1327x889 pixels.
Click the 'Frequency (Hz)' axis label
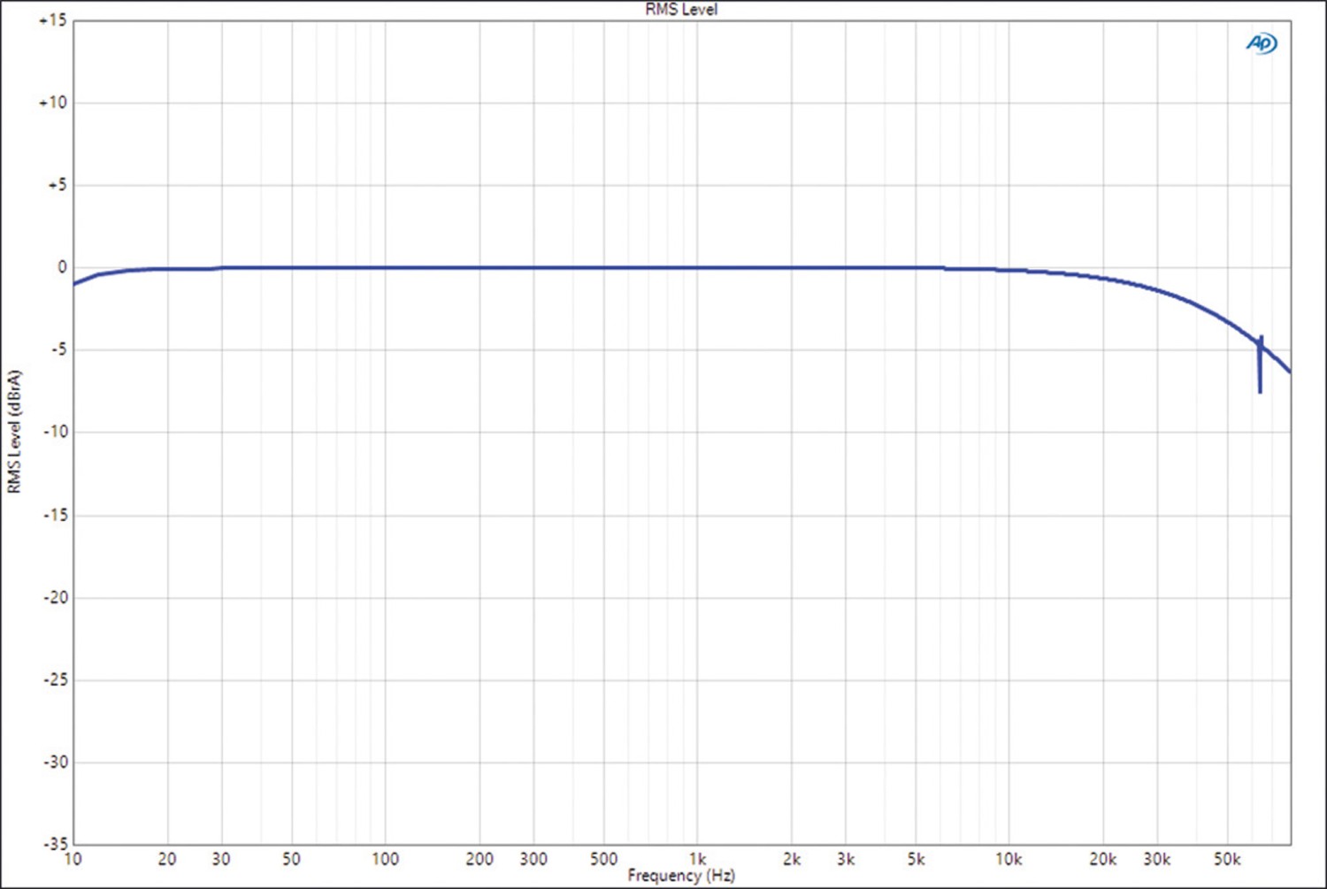tap(681, 876)
